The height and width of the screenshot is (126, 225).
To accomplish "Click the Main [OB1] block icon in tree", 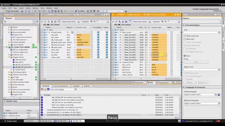I will [x=14, y=62].
